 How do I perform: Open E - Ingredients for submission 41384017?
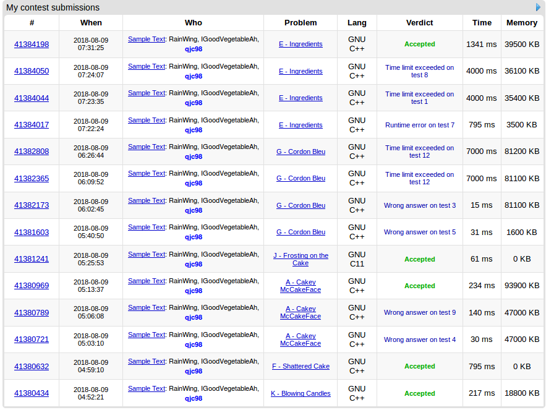point(301,125)
